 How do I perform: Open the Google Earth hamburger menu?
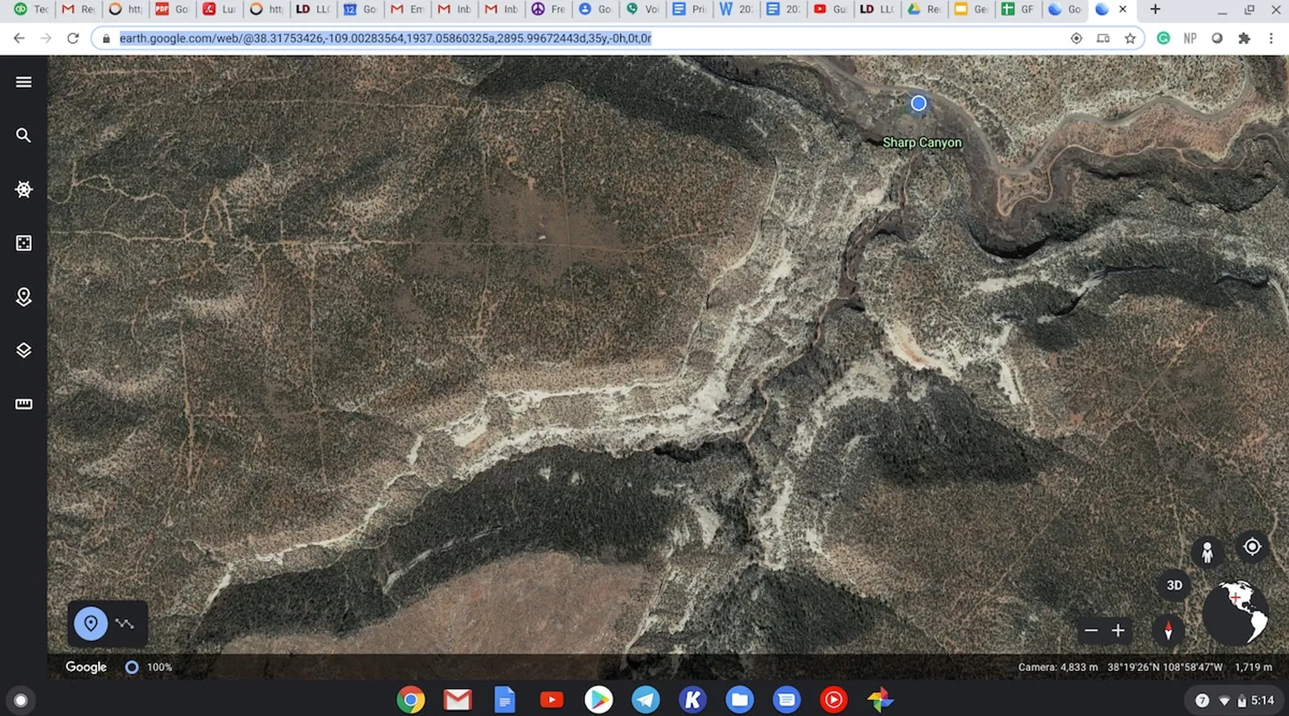(24, 82)
